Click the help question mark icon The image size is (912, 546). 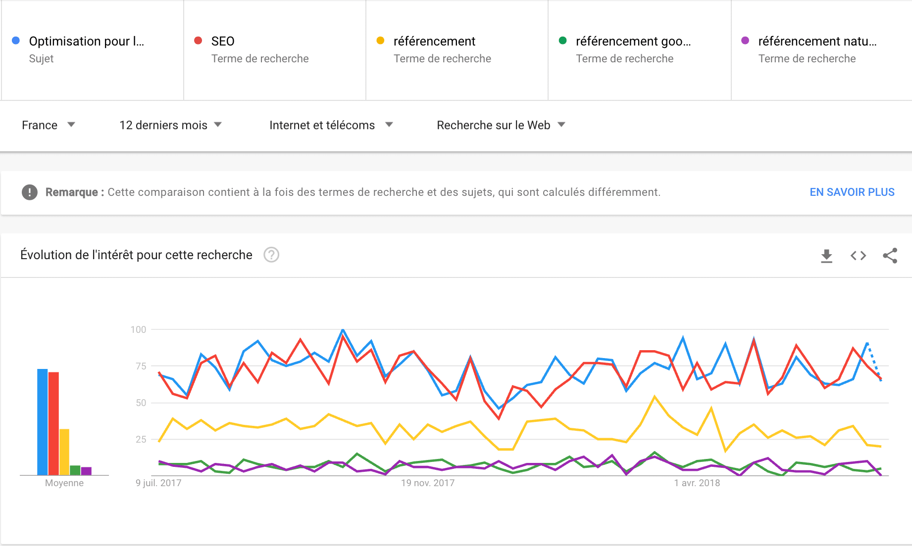271,255
